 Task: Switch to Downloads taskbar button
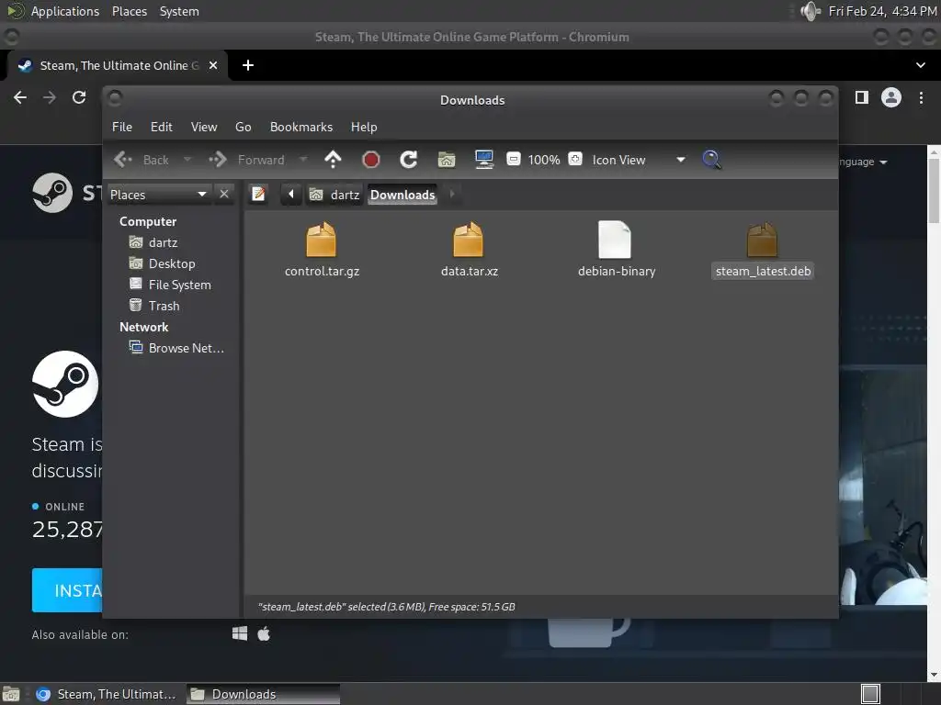click(x=263, y=694)
